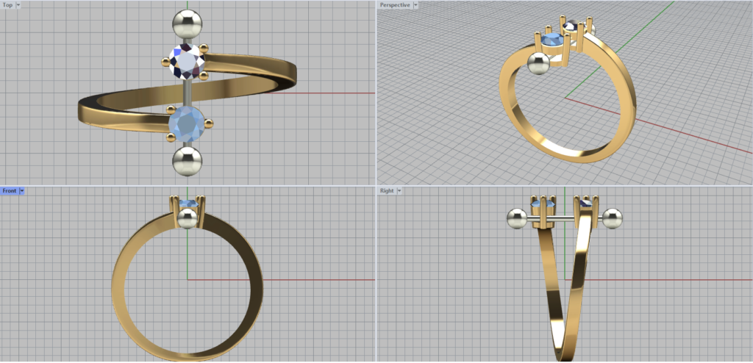This screenshot has height=363, width=753.
Task: Select the white diamond in Top view
Action: click(x=186, y=61)
